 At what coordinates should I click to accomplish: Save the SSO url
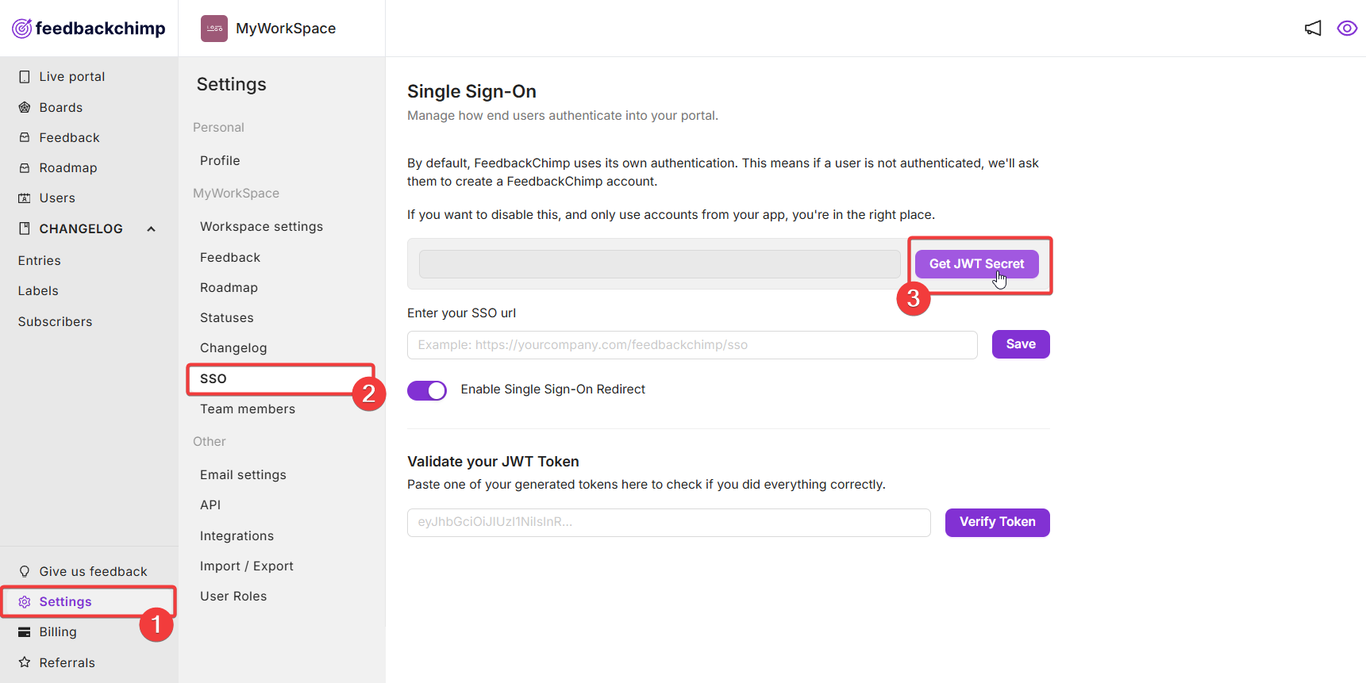point(1021,344)
